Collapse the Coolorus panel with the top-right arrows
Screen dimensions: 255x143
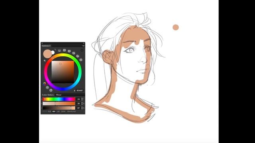coord(84,43)
